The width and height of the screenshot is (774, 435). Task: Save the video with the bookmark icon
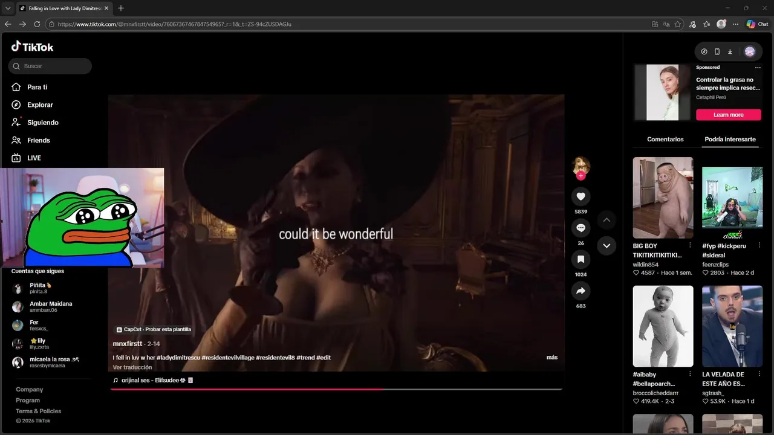point(580,259)
